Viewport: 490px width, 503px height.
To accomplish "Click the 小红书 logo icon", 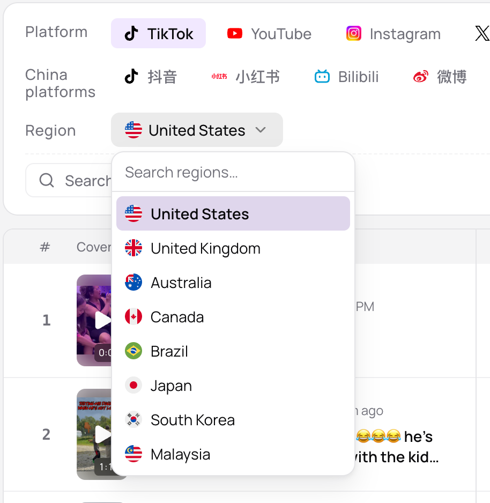I will click(x=219, y=76).
